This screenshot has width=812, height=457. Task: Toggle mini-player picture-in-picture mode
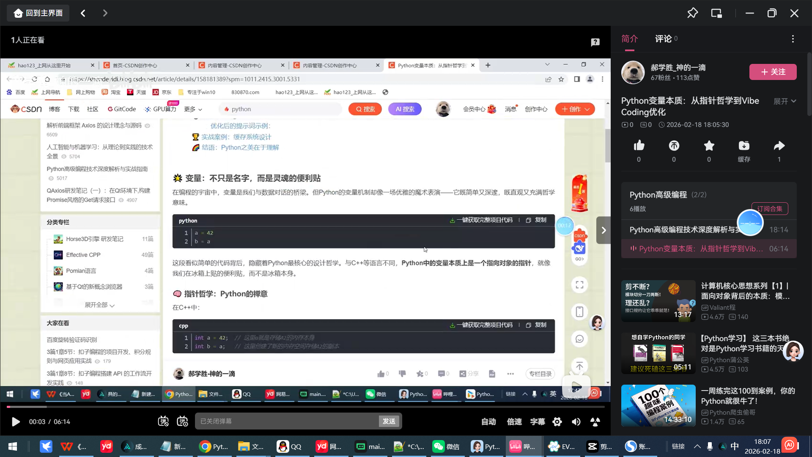[x=716, y=13]
